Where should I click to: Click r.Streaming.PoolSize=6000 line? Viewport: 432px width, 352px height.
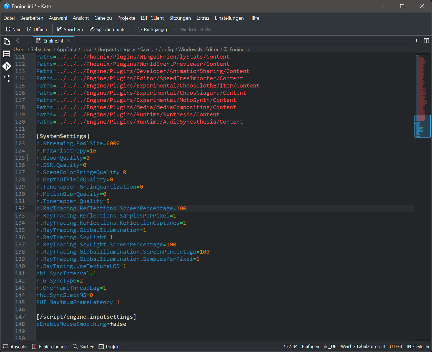tap(78, 143)
